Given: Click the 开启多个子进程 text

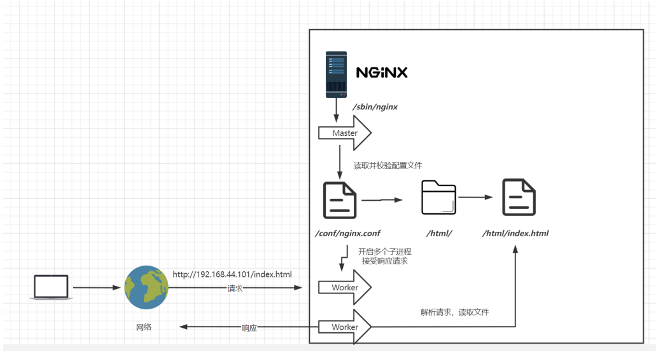Looking at the screenshot, I should tap(385, 252).
